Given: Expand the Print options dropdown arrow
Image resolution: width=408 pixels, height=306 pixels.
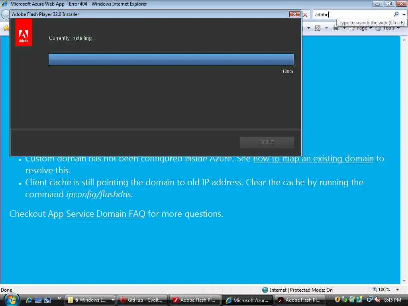Looking at the screenshot, I should point(344,28).
